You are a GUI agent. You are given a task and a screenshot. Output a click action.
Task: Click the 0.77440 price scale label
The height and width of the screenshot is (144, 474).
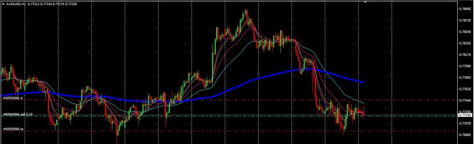point(465,101)
